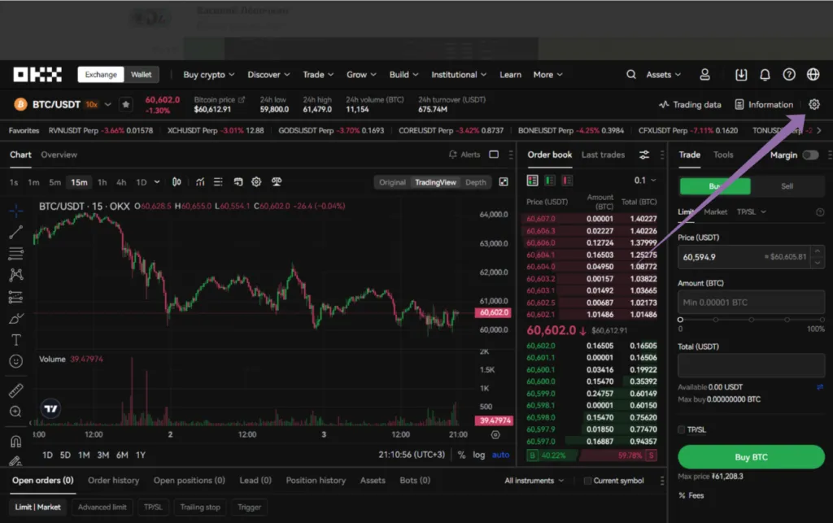Click the favorite star next to BTC/USDT

pos(125,105)
